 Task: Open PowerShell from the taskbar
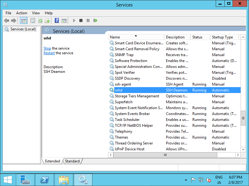point(45,179)
